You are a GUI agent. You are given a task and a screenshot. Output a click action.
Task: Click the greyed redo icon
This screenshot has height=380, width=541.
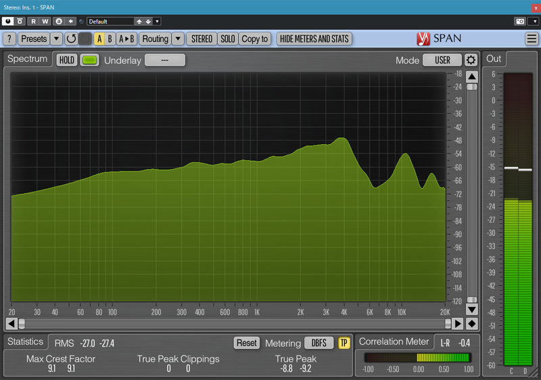tap(85, 39)
